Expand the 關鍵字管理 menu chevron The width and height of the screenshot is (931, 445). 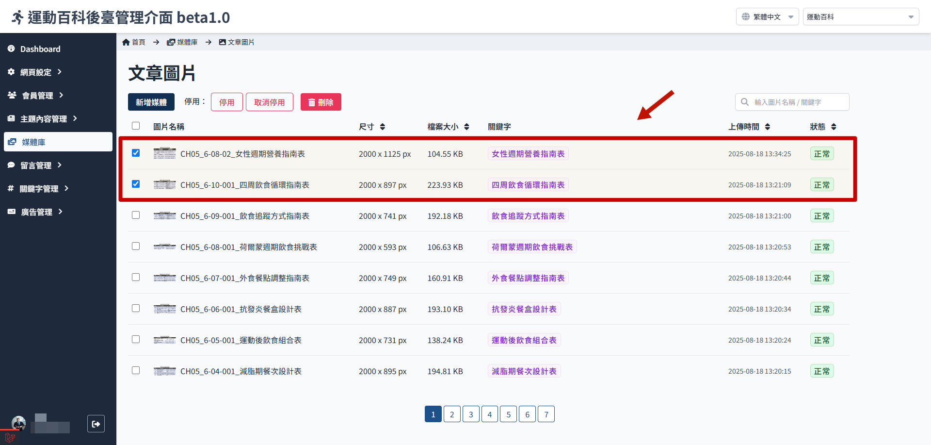(x=66, y=188)
